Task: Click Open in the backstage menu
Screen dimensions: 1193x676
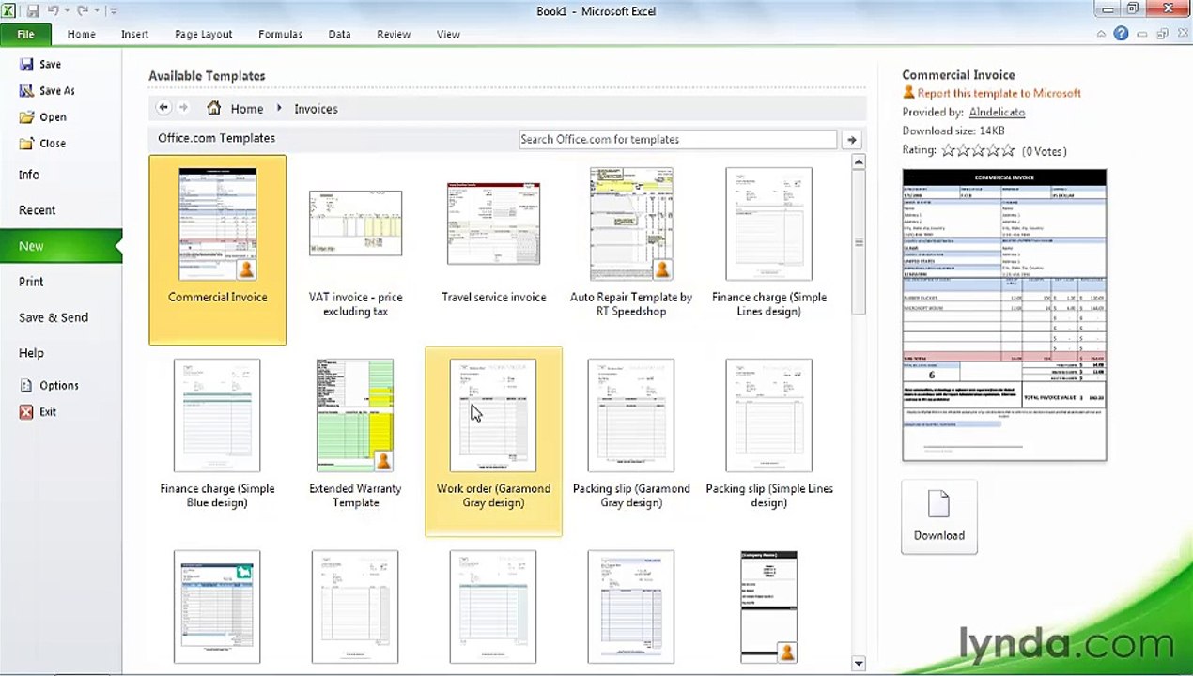Action: (43, 117)
